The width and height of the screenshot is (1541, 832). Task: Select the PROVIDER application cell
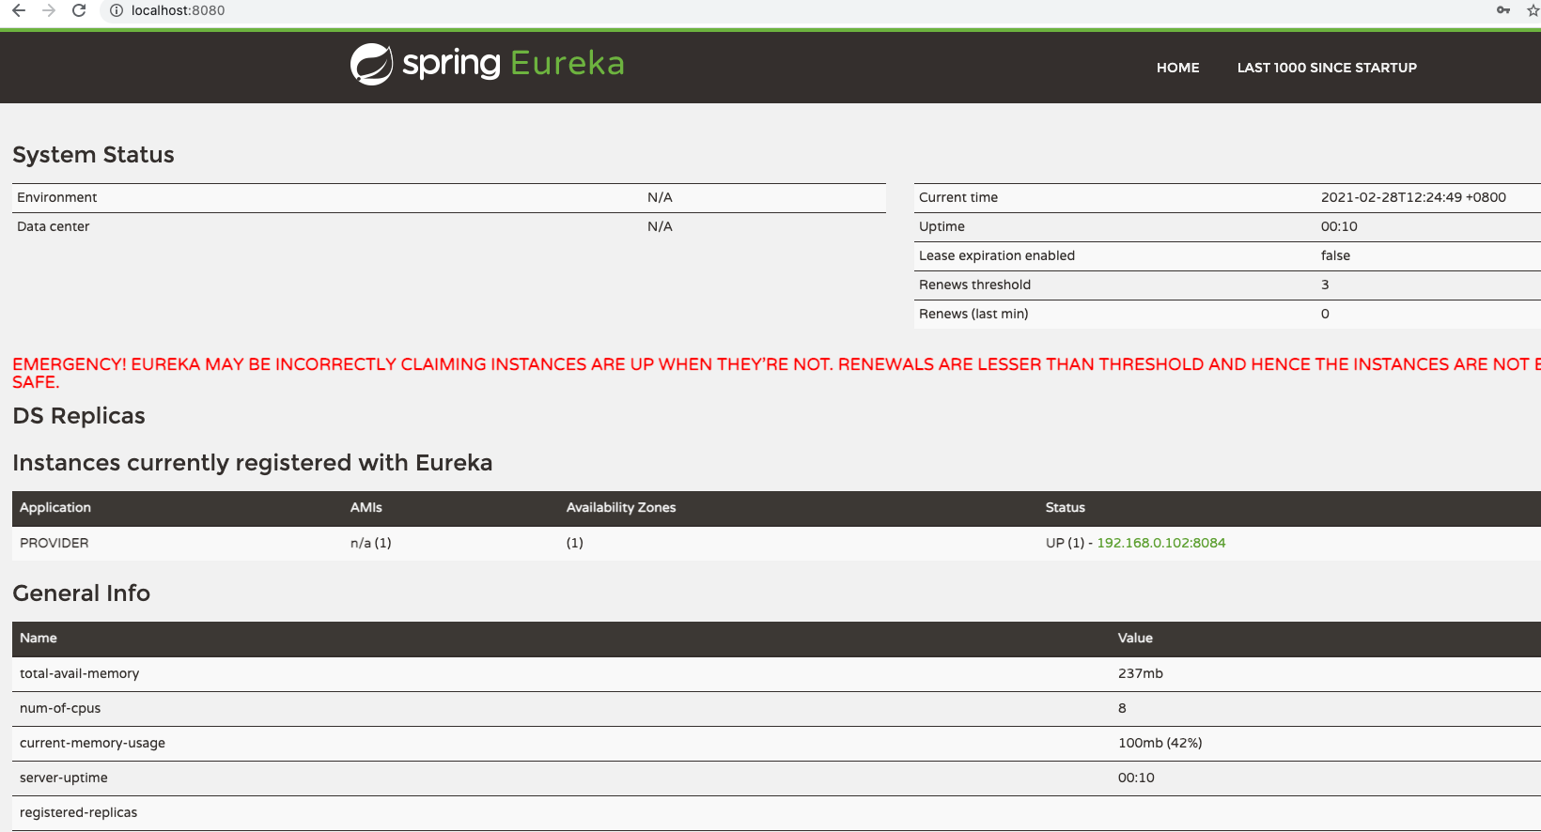[54, 543]
